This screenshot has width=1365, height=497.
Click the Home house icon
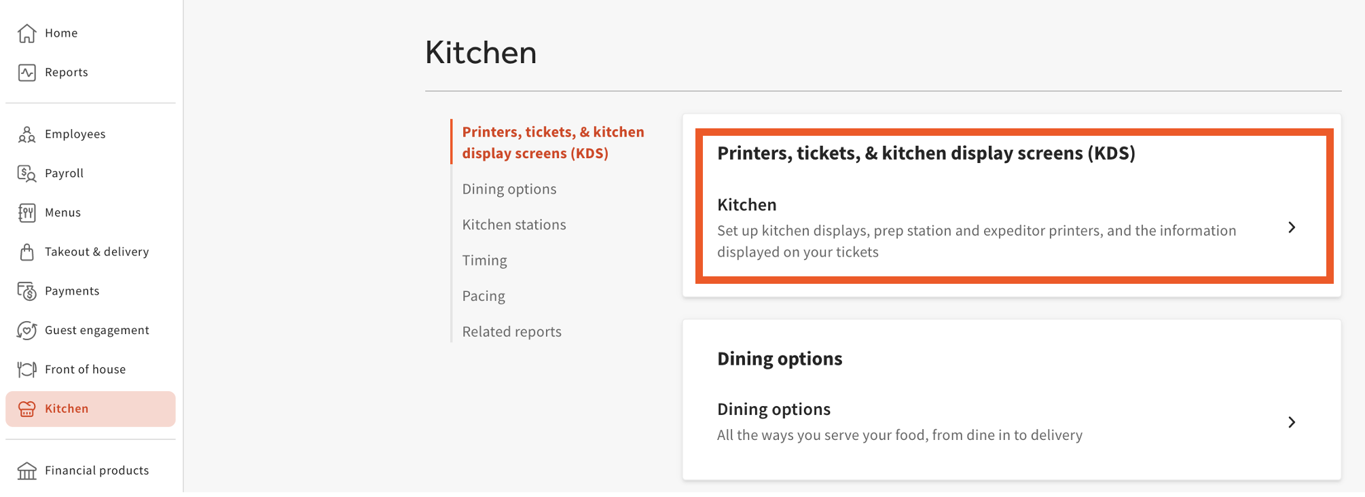tap(27, 33)
